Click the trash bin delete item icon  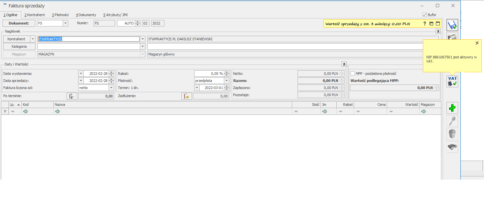click(452, 134)
